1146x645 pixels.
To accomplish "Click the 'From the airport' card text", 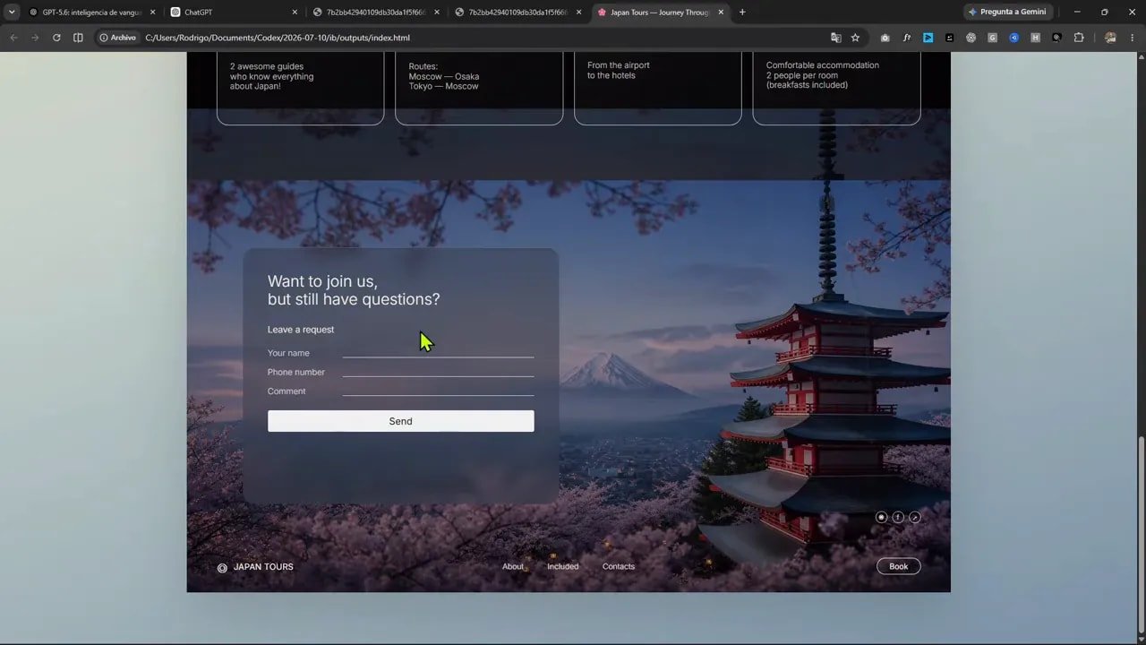I will click(619, 70).
